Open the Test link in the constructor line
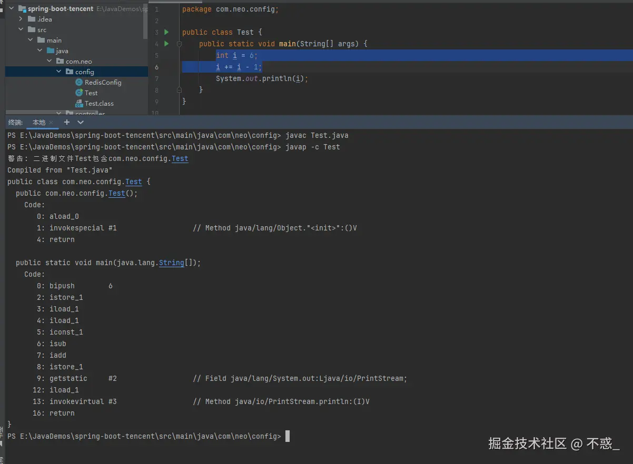This screenshot has width=633, height=464. [117, 193]
